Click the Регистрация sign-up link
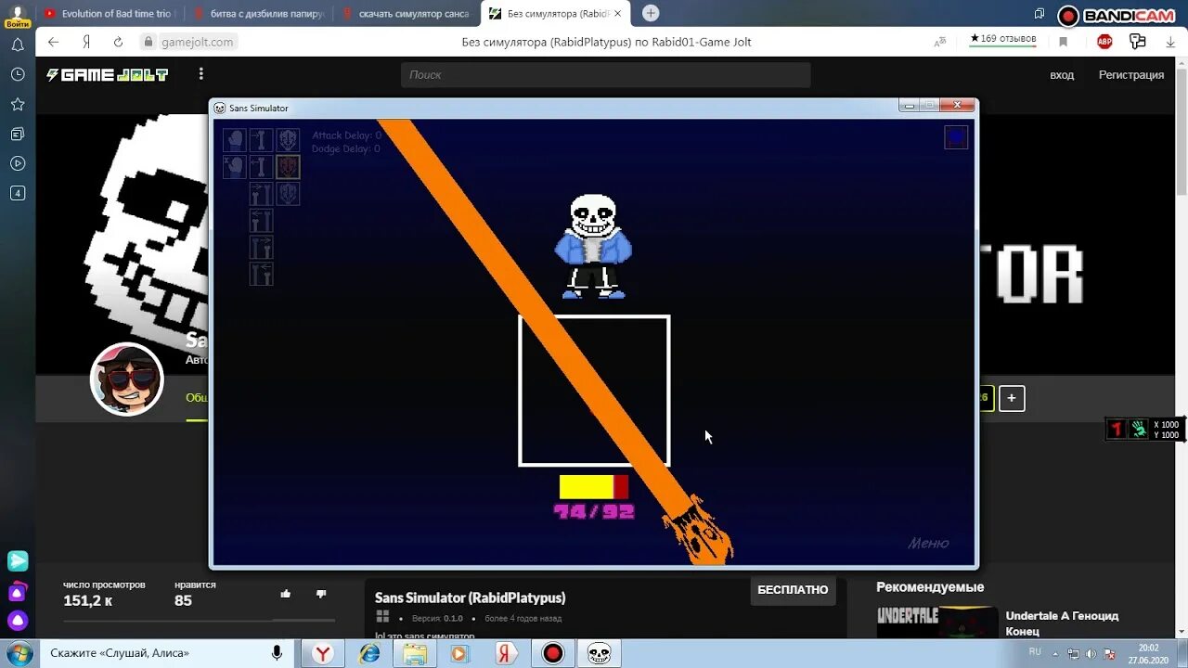Image resolution: width=1188 pixels, height=668 pixels. [1130, 75]
